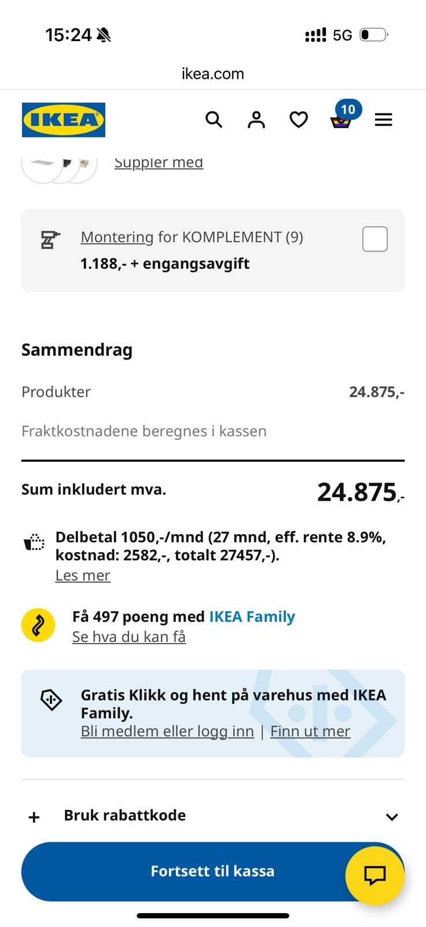Click the IKEA Family yellow points icon
Screen dimensions: 426x927
38,626
